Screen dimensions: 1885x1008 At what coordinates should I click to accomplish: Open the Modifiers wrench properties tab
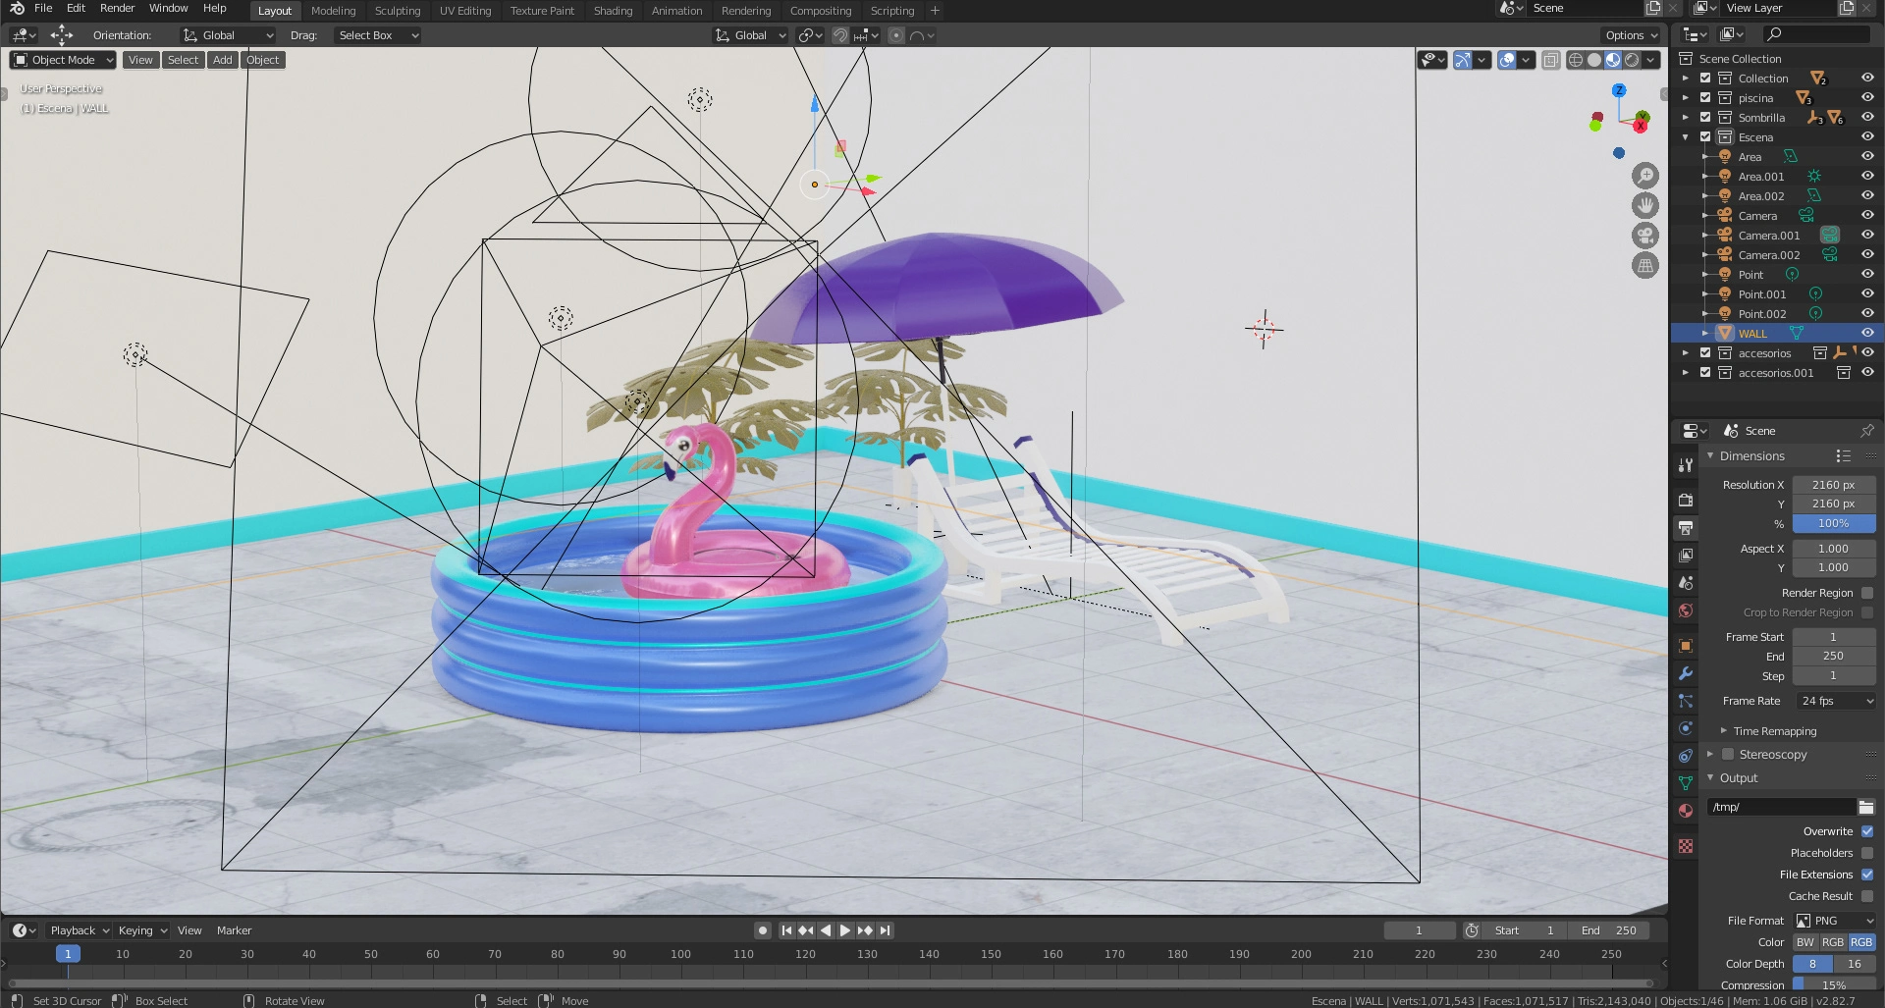(1686, 673)
